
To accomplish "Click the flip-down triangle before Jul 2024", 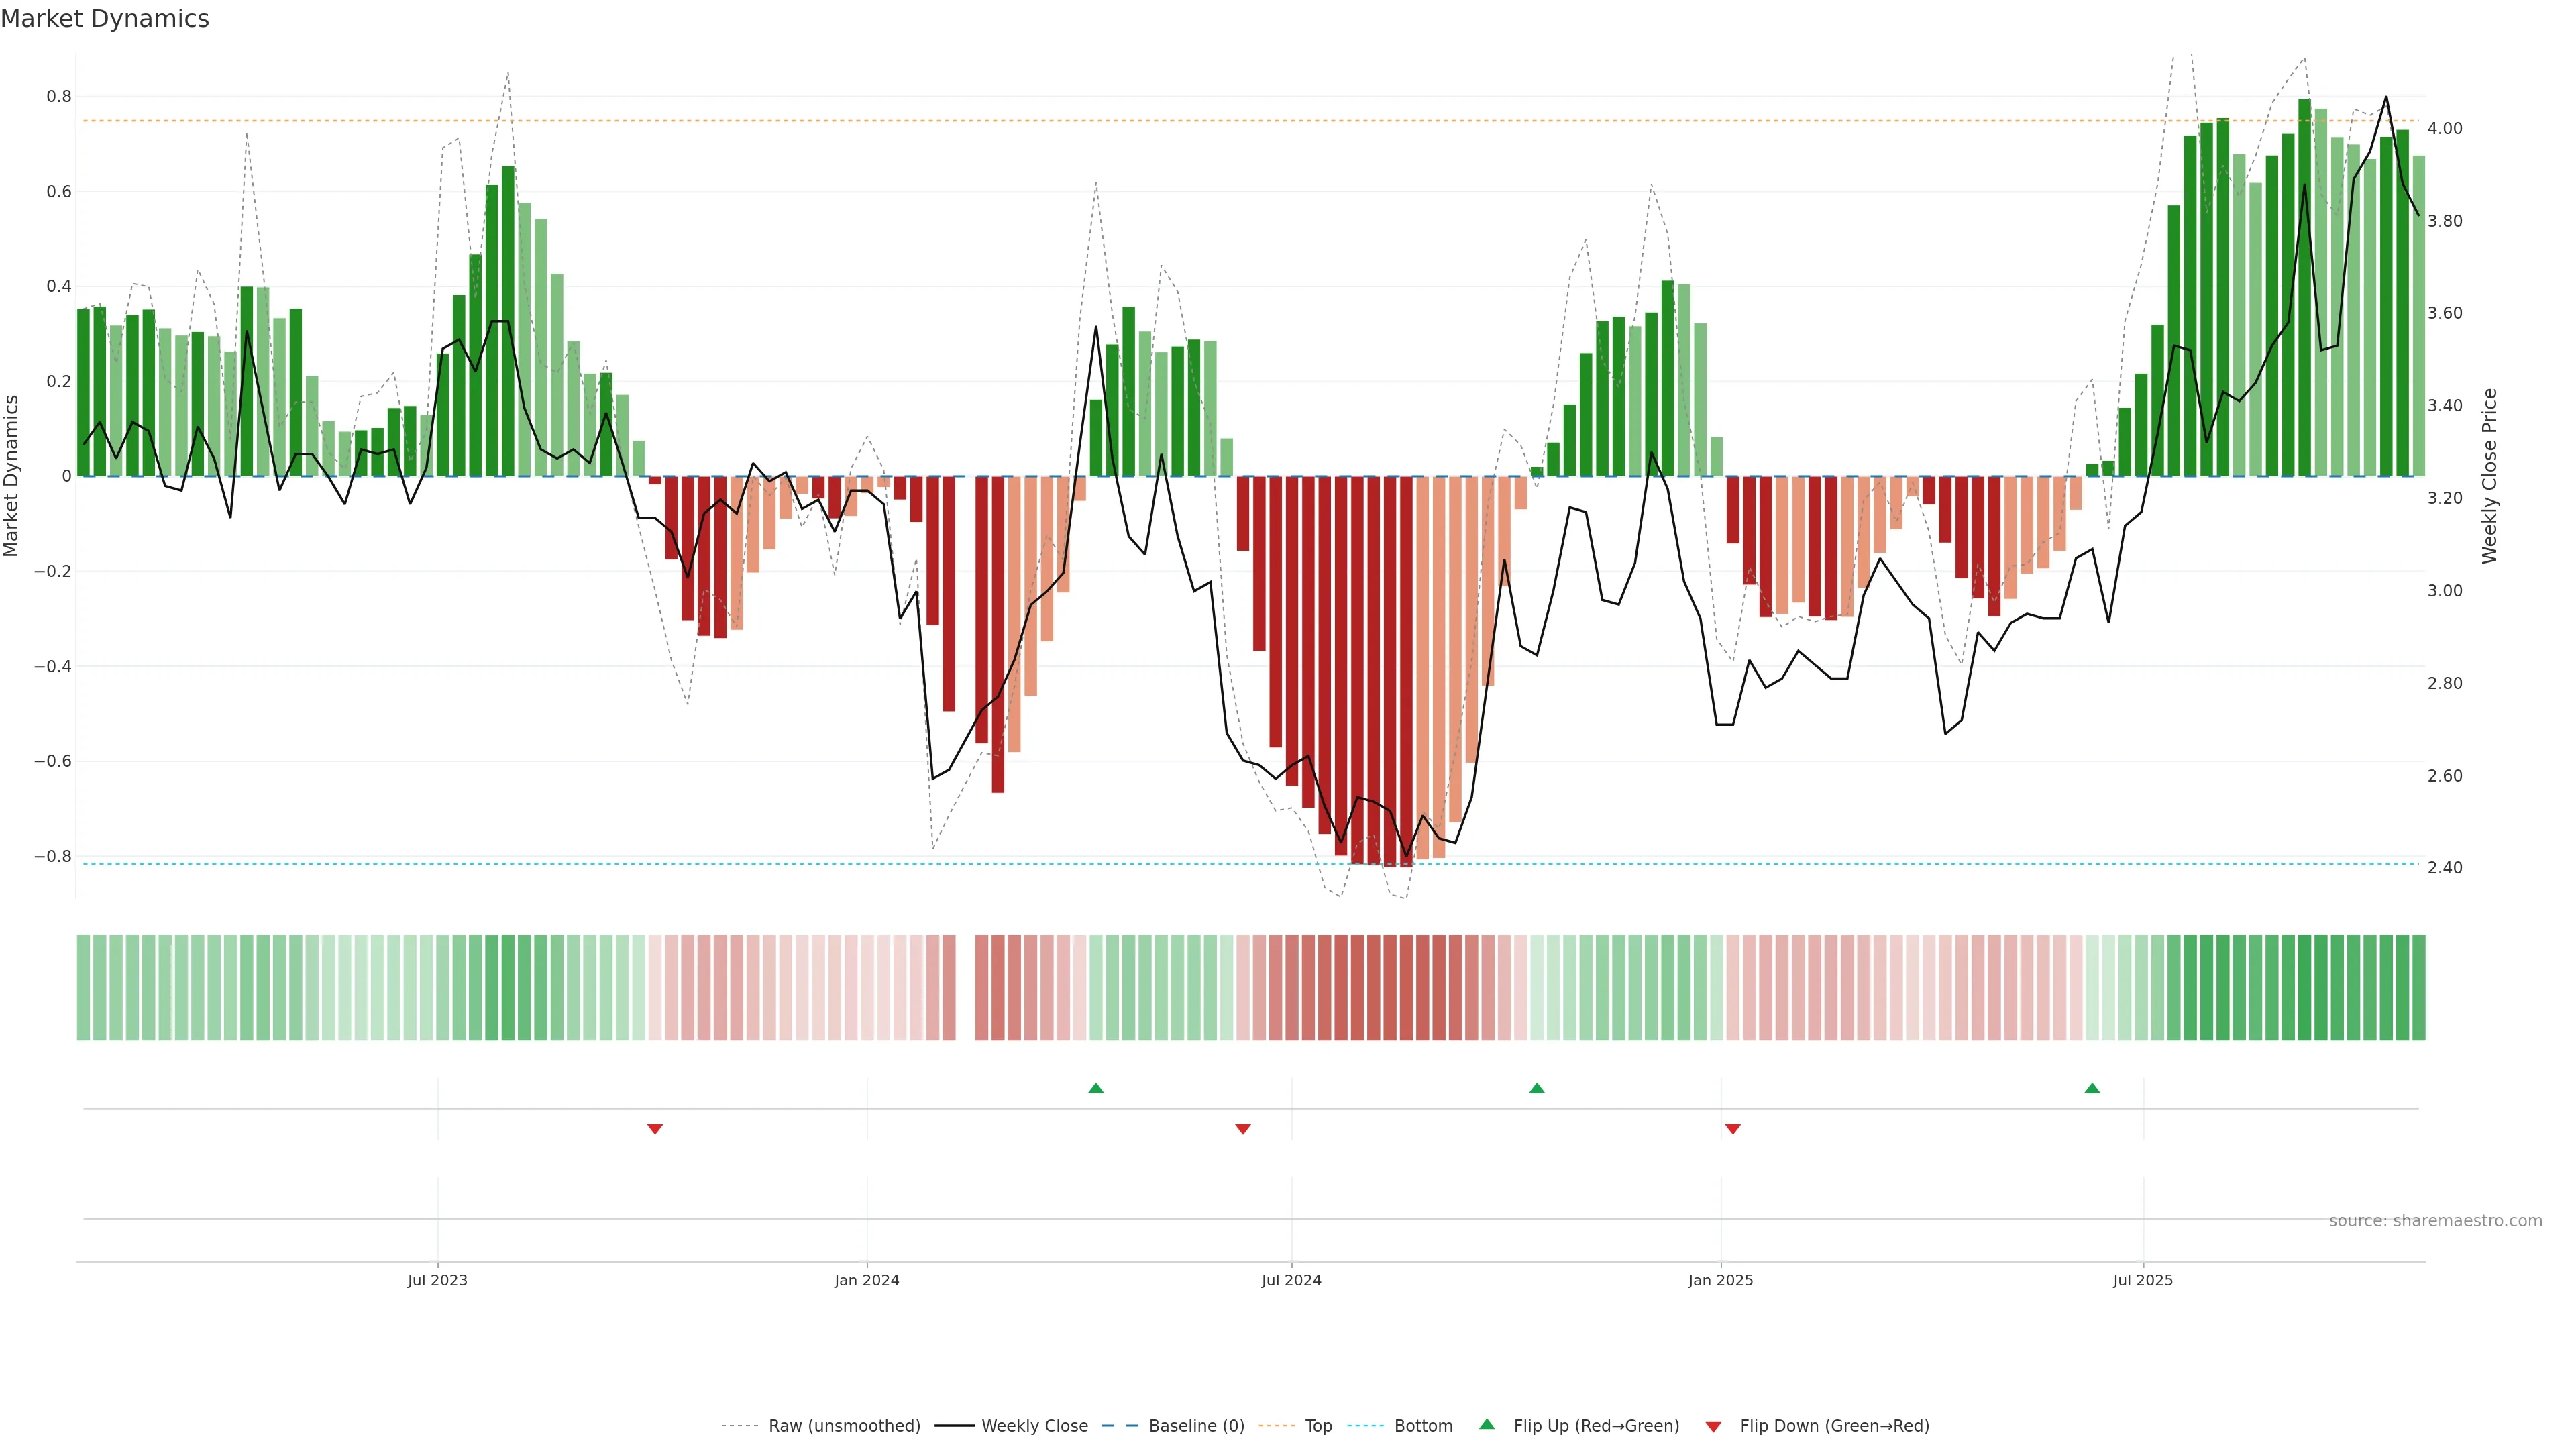I will [1243, 1129].
